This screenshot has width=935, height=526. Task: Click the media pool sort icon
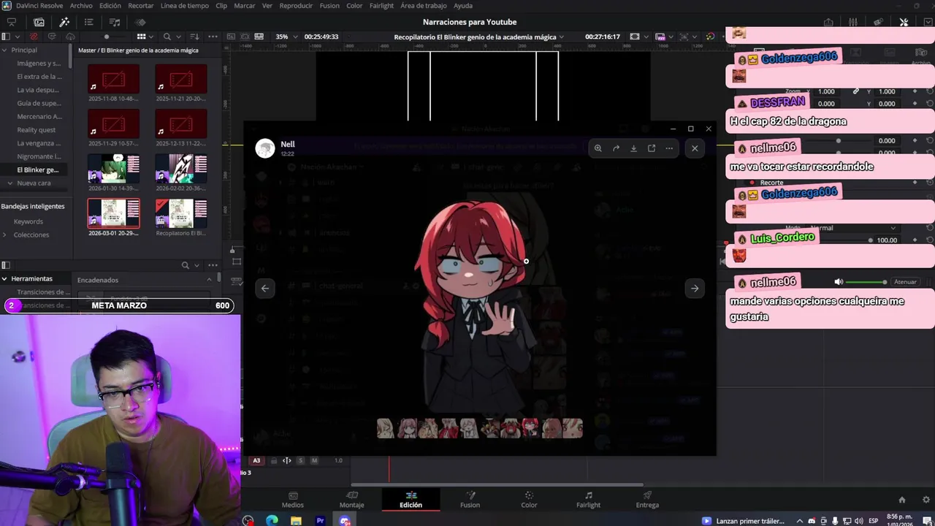tap(194, 37)
